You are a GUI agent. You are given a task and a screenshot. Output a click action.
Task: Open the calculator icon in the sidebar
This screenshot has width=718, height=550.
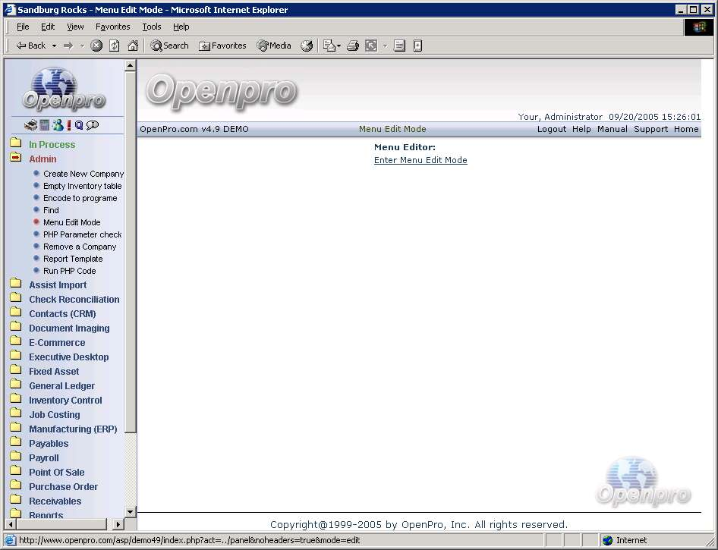coord(45,125)
